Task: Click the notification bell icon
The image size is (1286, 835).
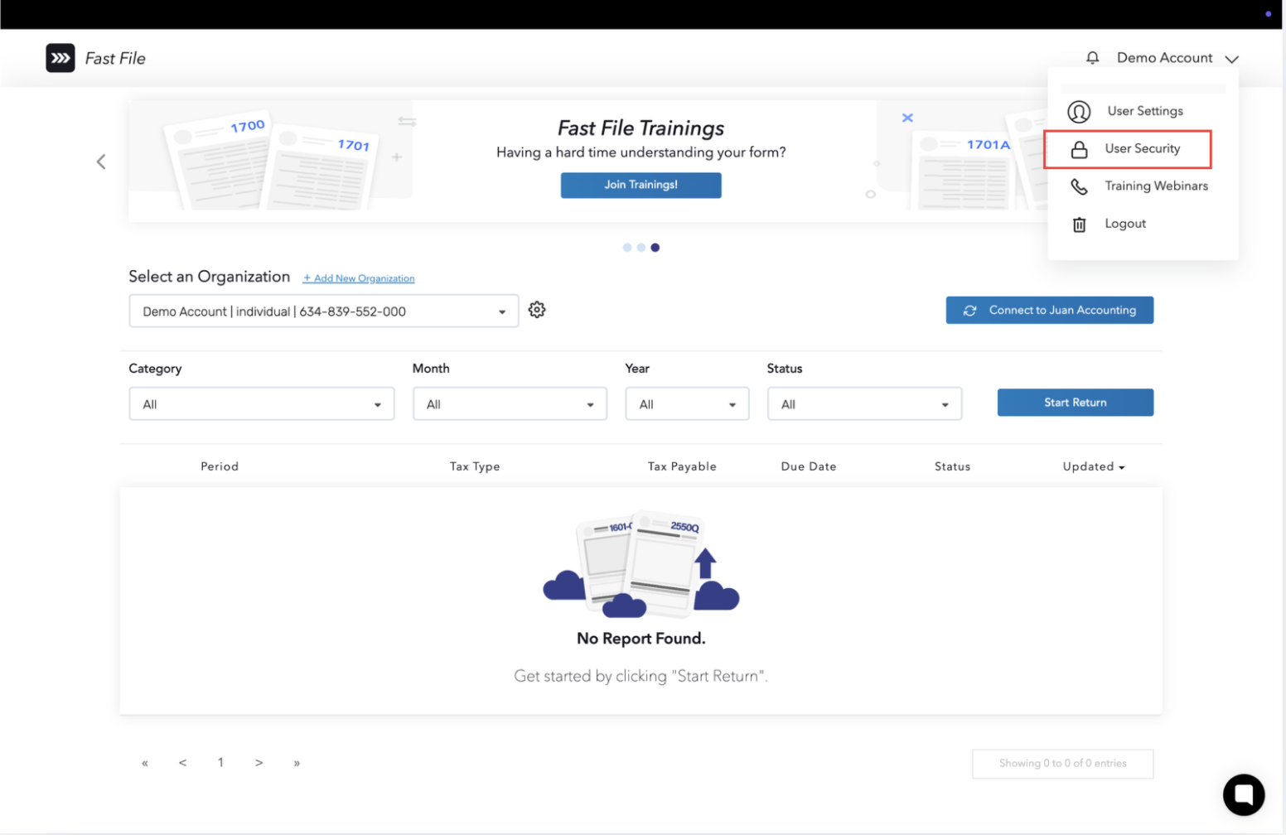Action: point(1092,58)
